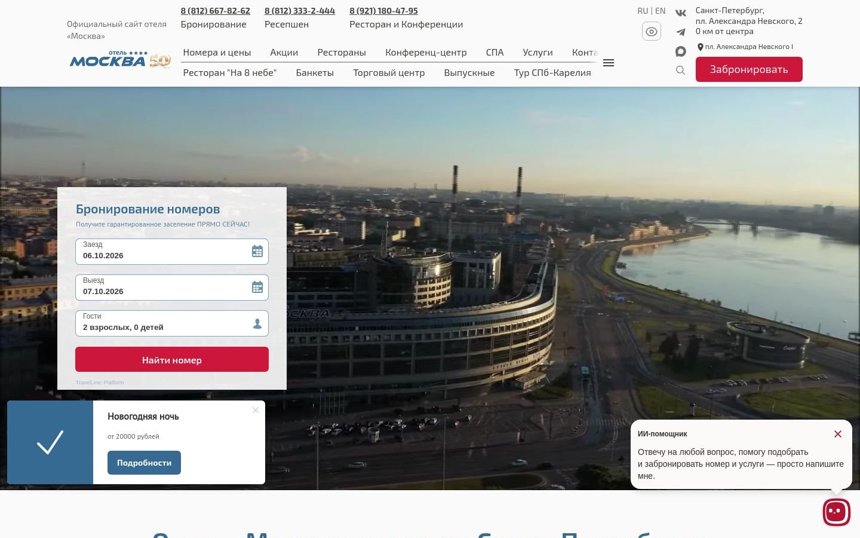The image size is (860, 538).
Task: Click the chat messenger bubble icon
Action: point(680,51)
